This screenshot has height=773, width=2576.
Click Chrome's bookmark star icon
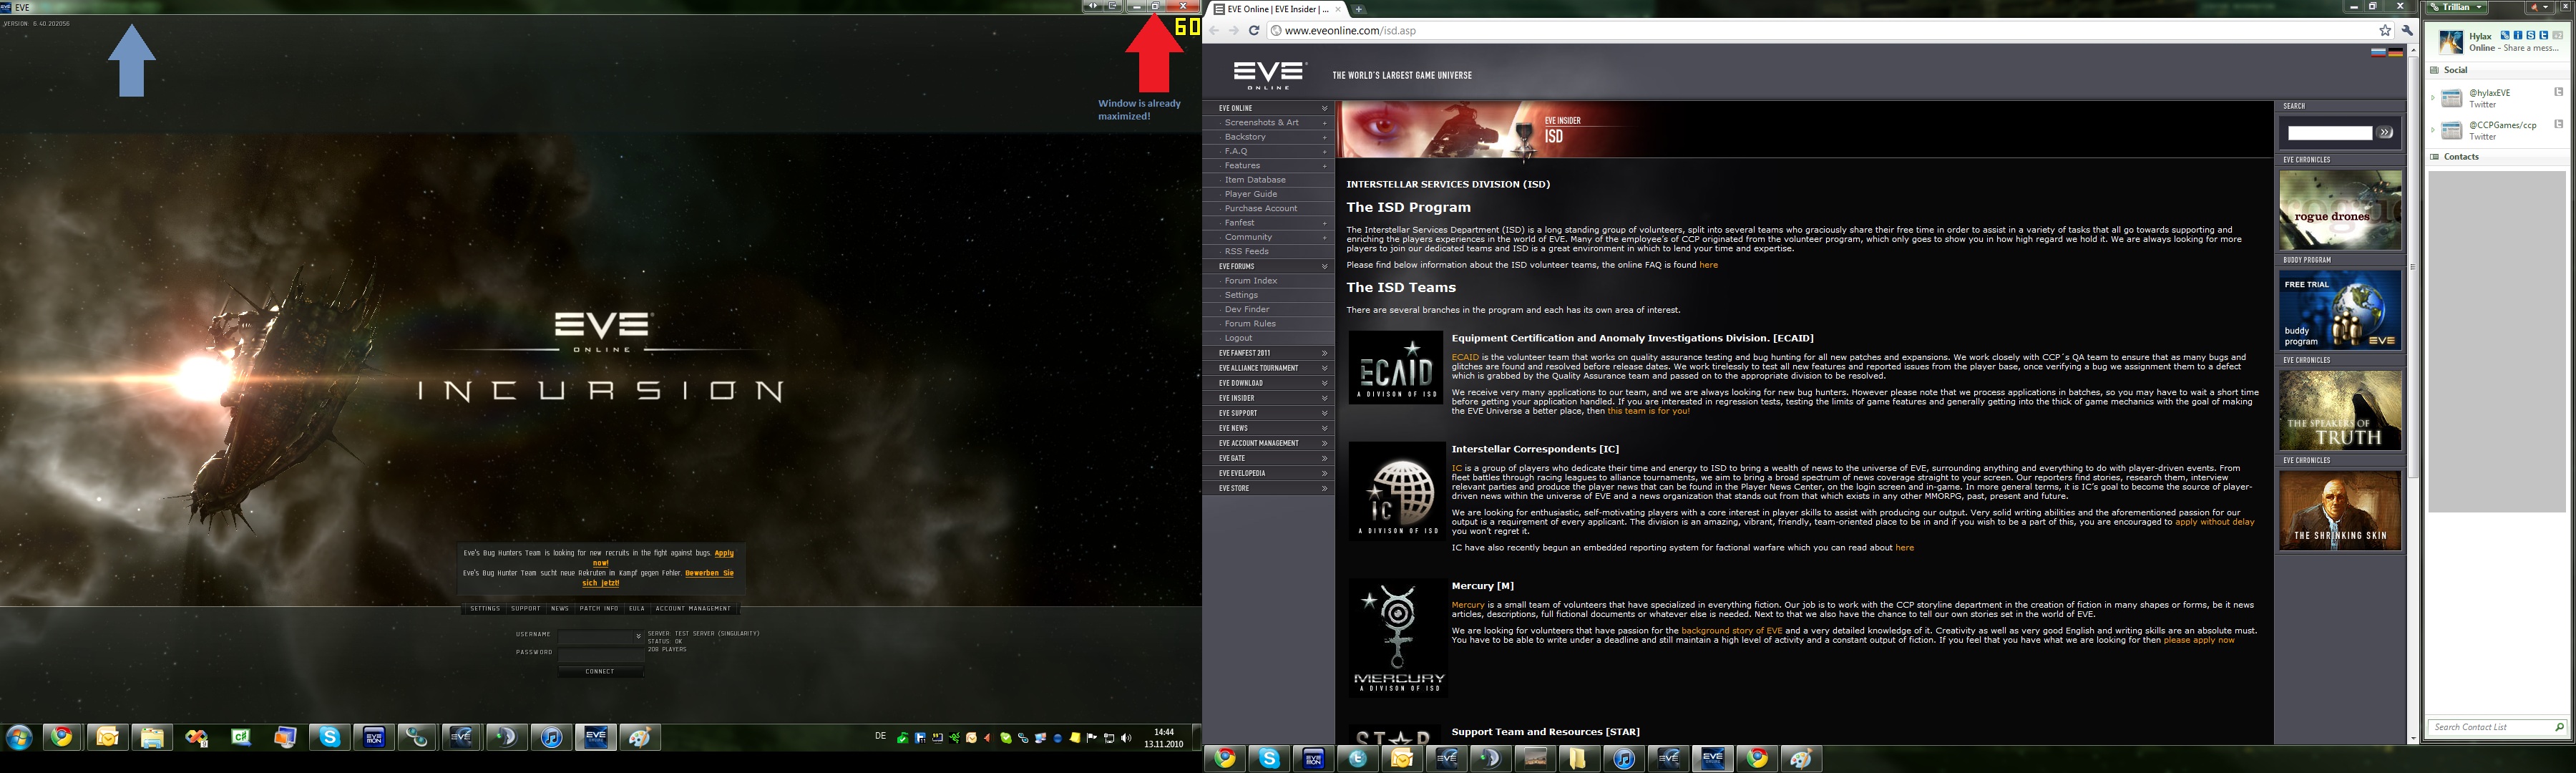click(2384, 31)
